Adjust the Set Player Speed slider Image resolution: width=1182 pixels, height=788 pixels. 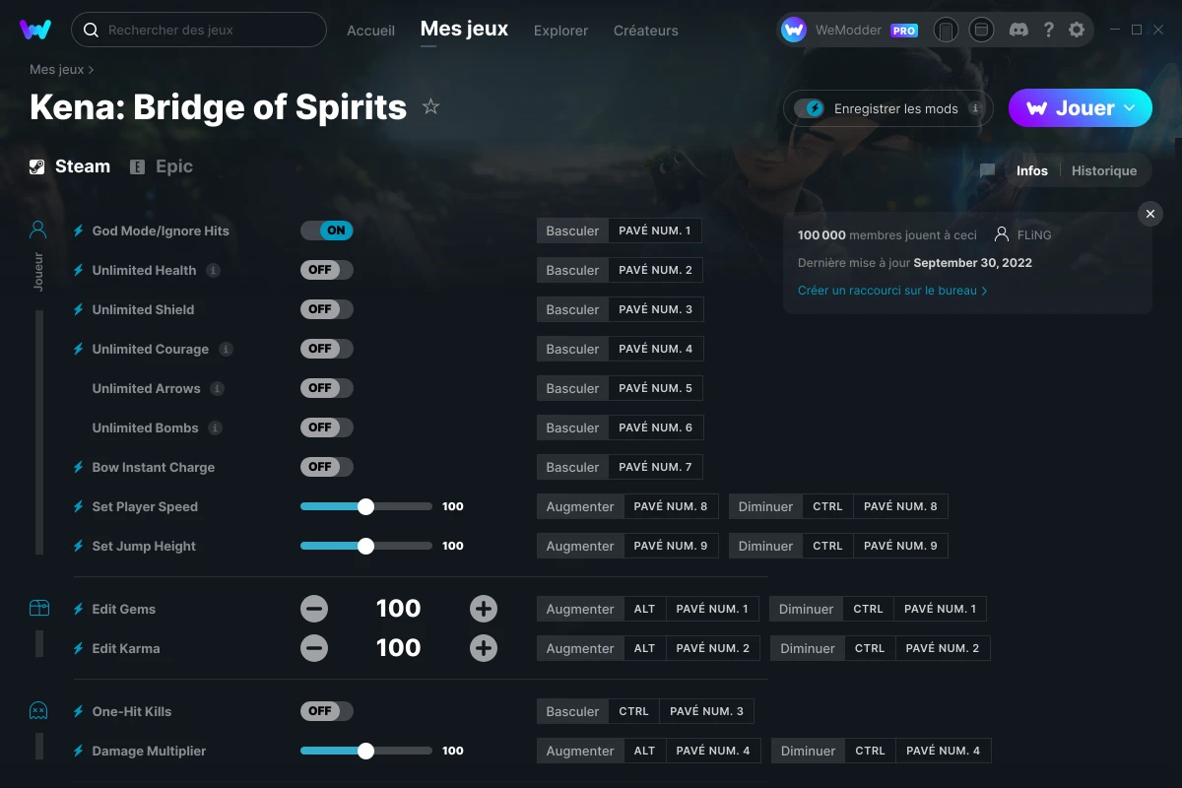[366, 506]
